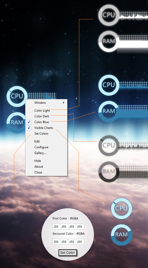
Task: Click the Set Color button
Action: point(67,253)
